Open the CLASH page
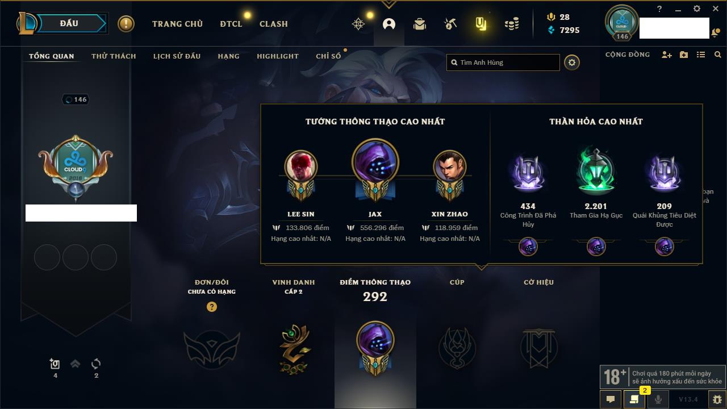 click(x=274, y=24)
